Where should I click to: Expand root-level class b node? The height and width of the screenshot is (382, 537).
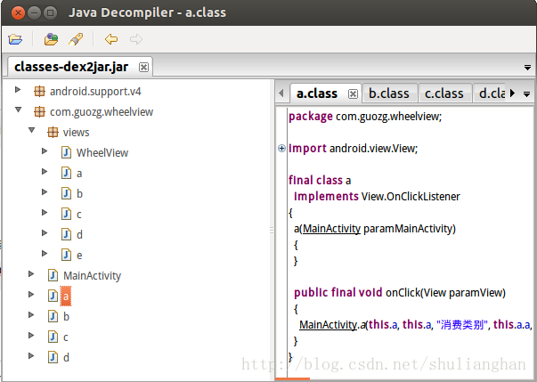coord(31,314)
